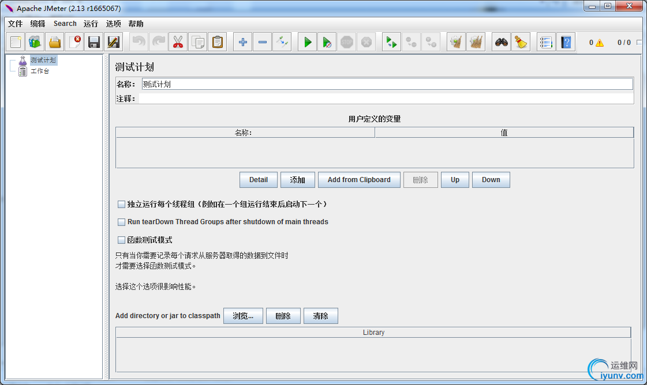Open the Search menu

[65, 24]
